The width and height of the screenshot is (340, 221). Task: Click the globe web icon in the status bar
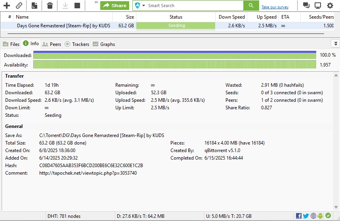click(x=313, y=216)
